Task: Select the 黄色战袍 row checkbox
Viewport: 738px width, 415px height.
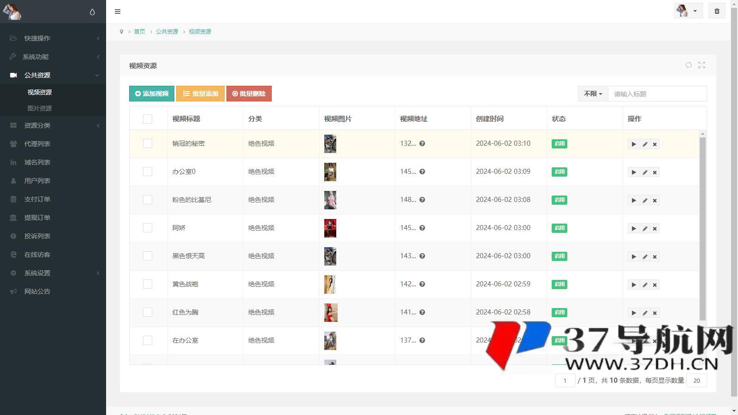Action: pos(148,284)
